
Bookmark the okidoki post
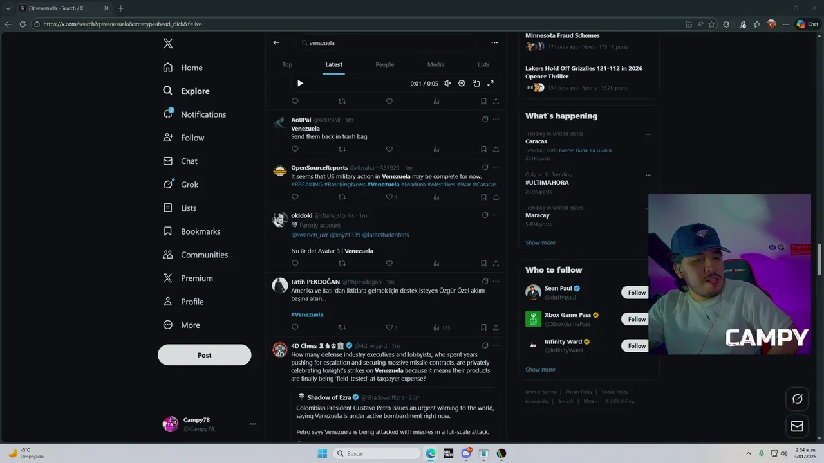(x=483, y=263)
